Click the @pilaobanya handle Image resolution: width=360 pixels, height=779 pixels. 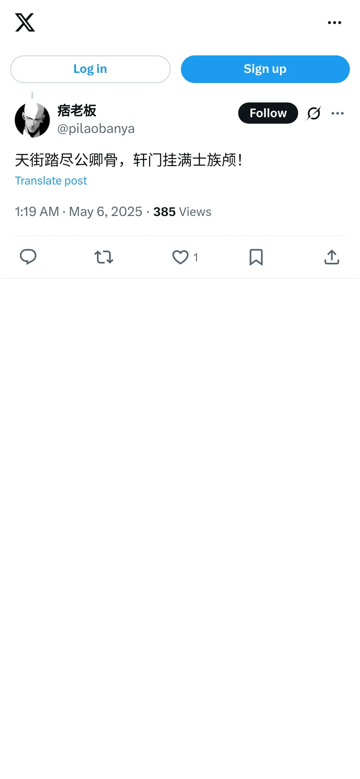96,129
